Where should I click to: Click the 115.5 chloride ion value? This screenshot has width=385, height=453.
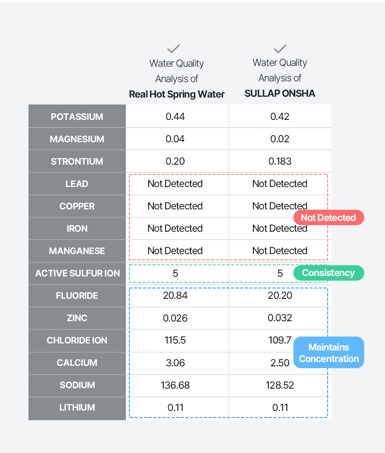(175, 340)
